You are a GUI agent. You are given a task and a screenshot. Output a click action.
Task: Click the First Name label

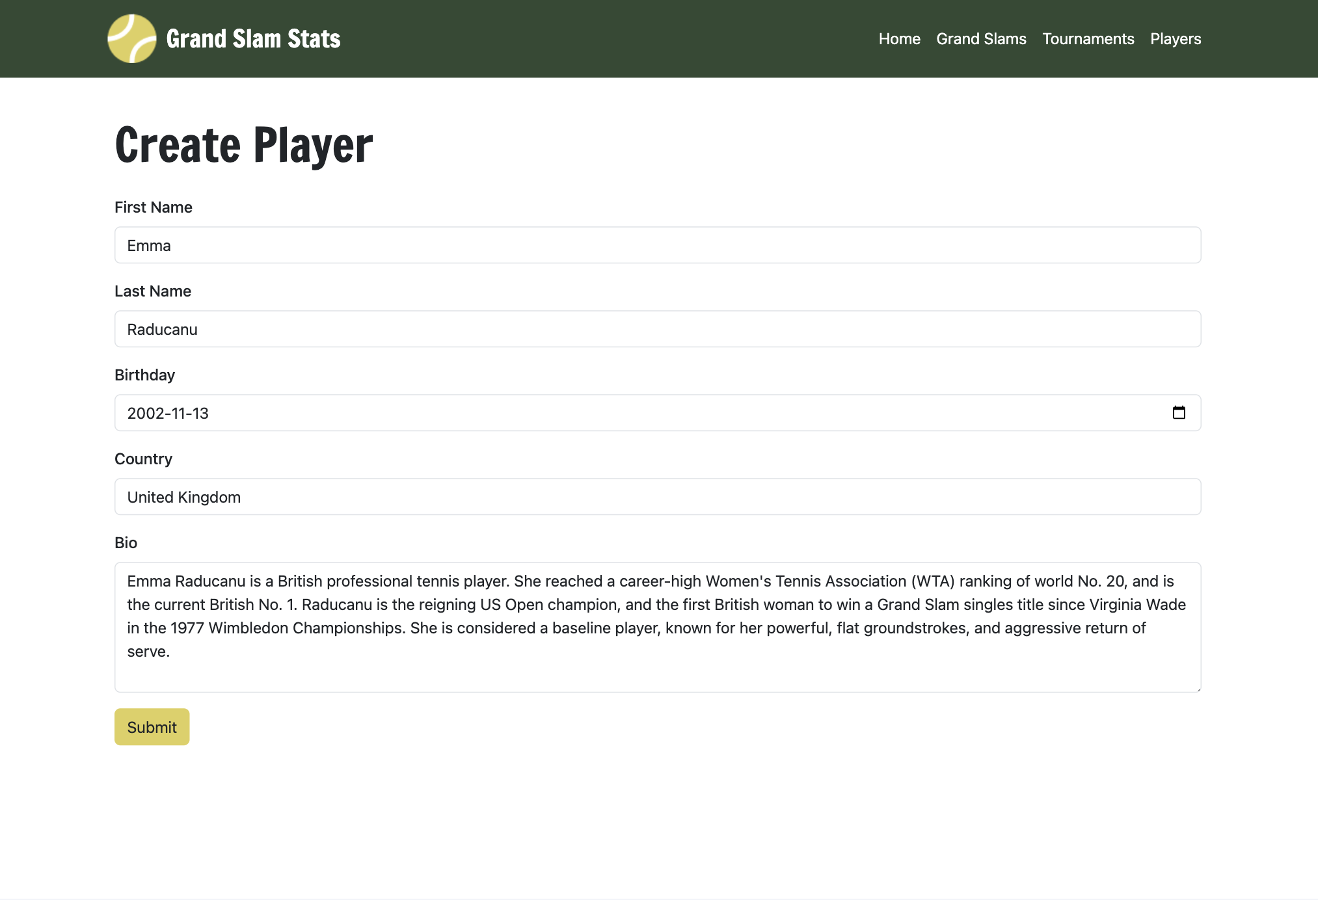[154, 207]
